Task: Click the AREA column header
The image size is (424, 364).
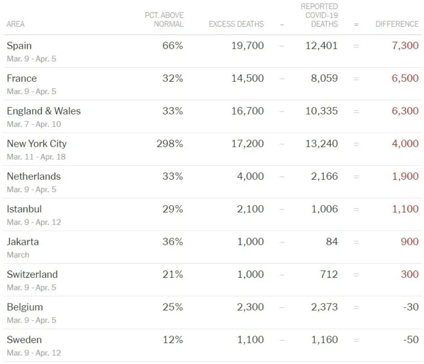Action: (x=16, y=24)
